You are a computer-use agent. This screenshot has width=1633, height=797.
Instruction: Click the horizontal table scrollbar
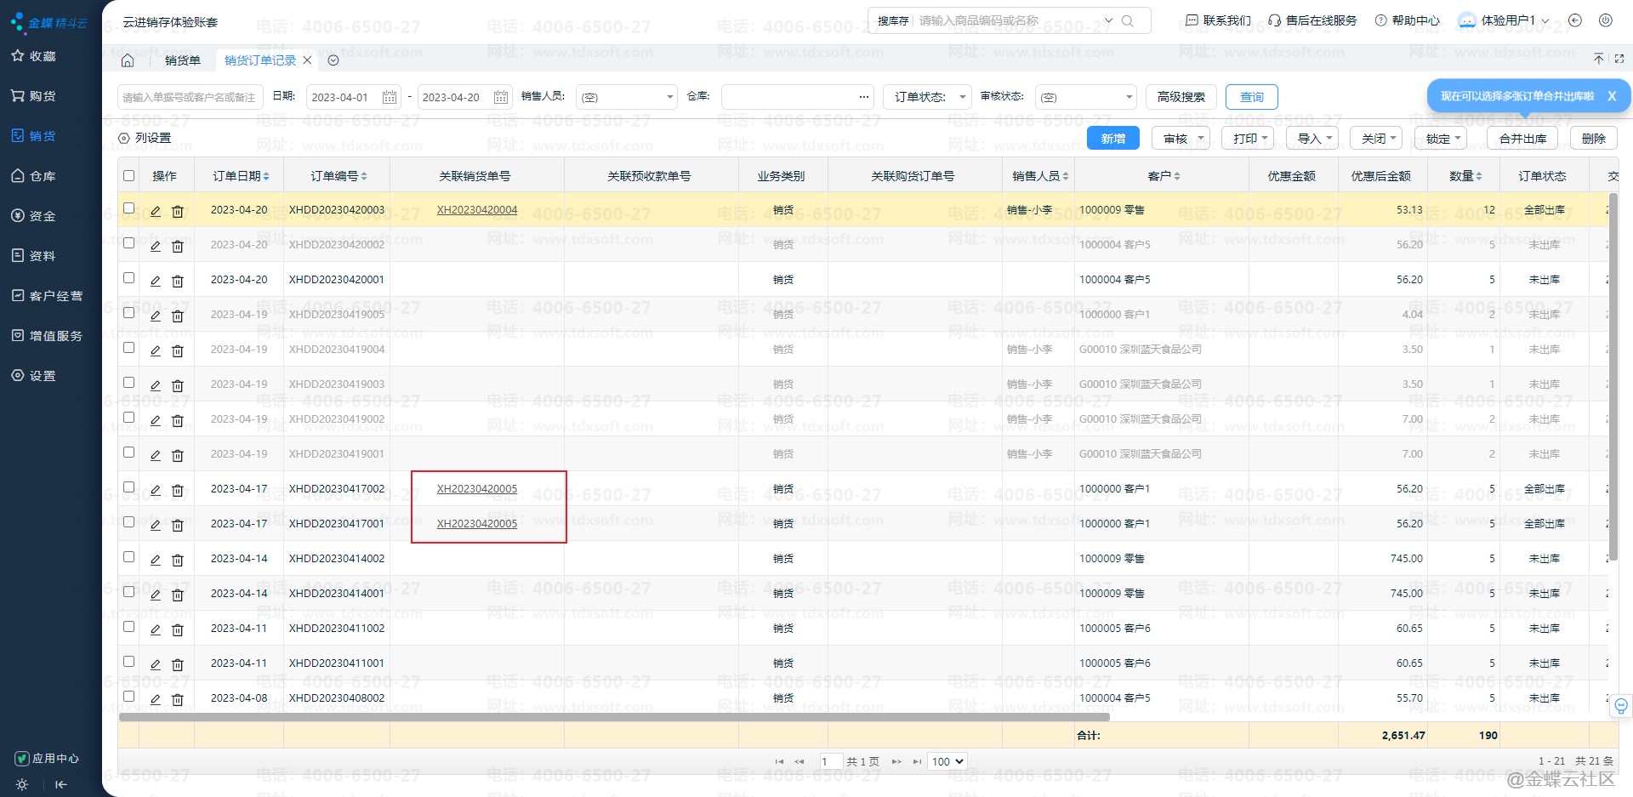point(612,717)
